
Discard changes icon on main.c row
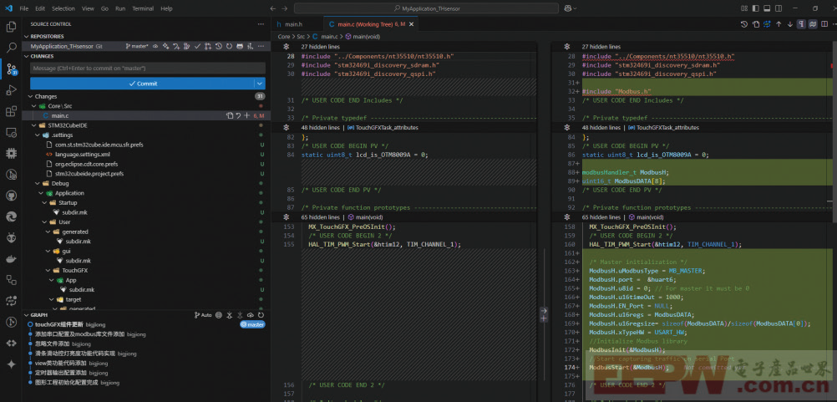[238, 115]
